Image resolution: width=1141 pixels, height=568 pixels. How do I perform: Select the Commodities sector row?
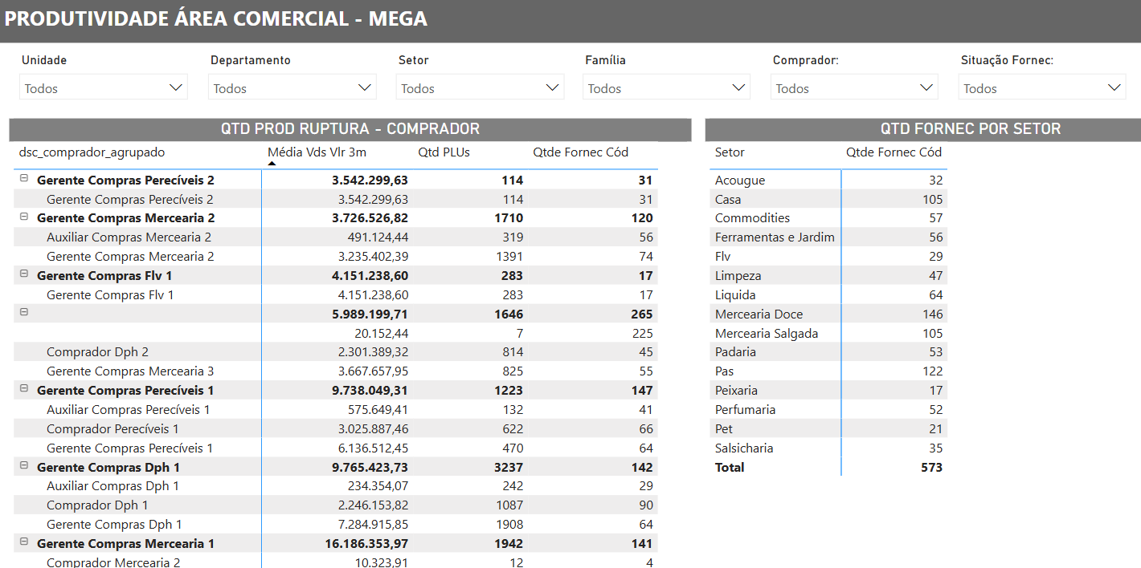click(828, 217)
